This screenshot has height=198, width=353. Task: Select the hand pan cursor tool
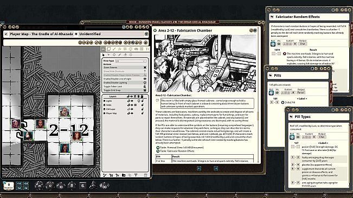(104, 55)
